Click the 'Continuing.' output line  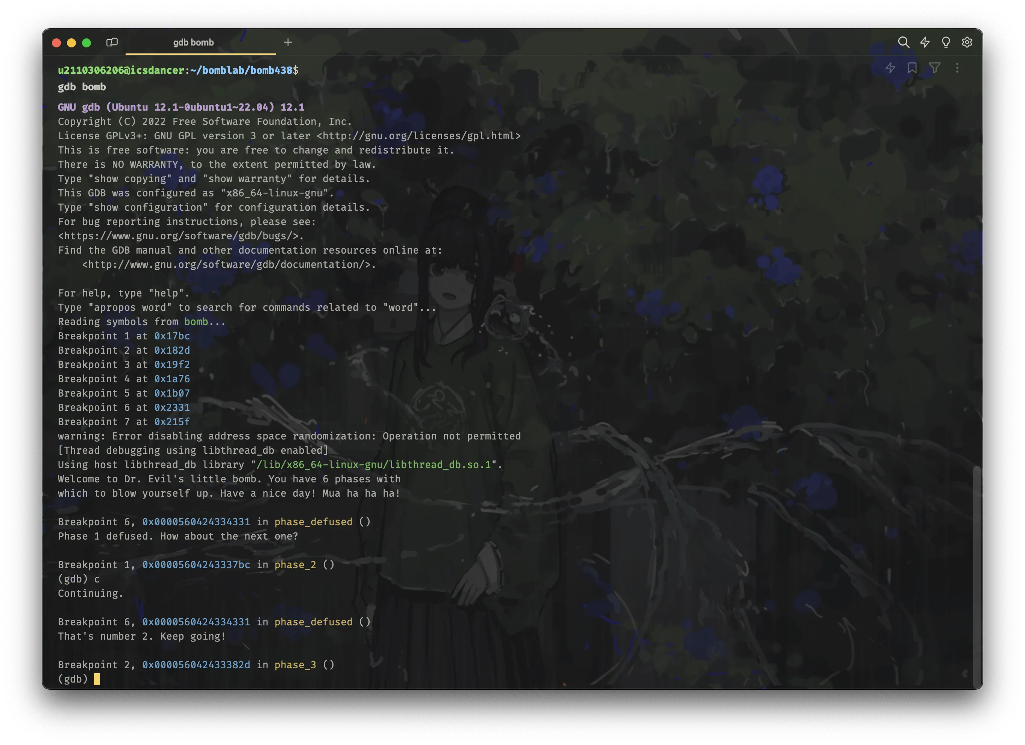point(90,593)
